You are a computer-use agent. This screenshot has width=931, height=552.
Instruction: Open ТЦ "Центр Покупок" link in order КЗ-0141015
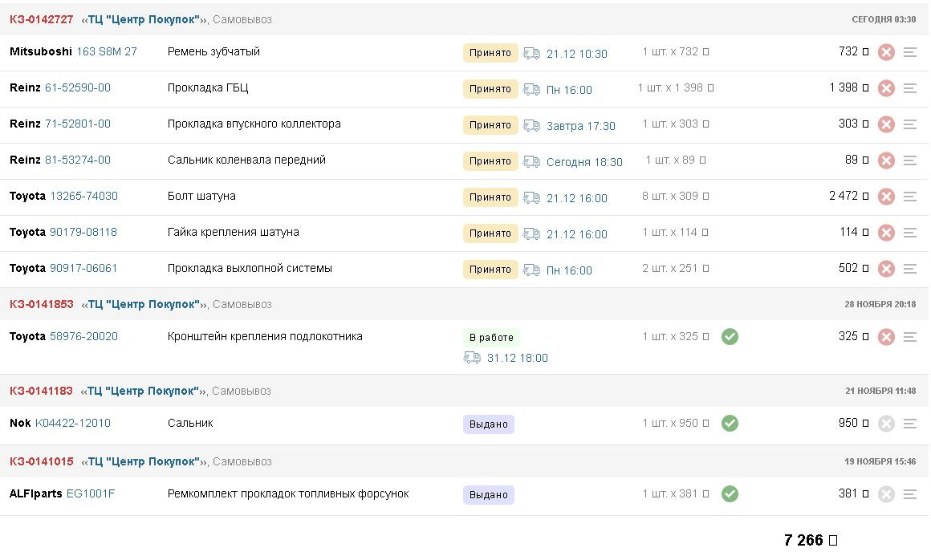tap(144, 462)
